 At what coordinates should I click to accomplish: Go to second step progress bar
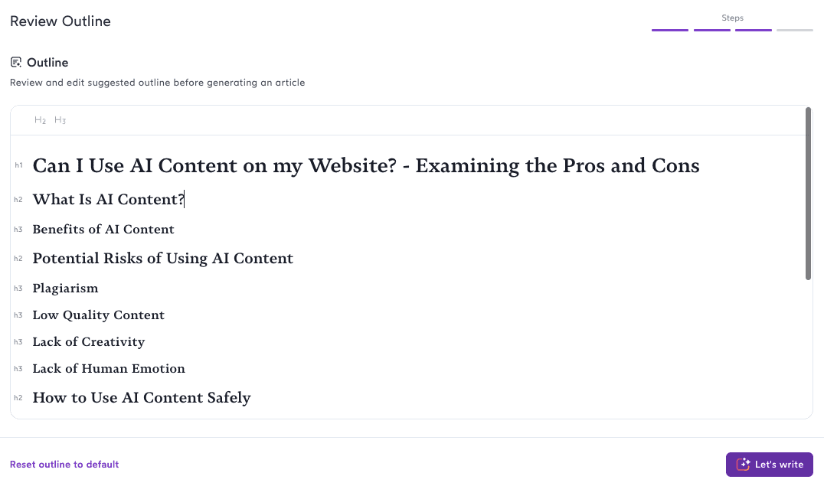(712, 30)
